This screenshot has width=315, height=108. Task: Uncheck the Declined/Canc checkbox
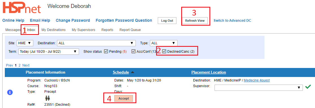coord(164,51)
